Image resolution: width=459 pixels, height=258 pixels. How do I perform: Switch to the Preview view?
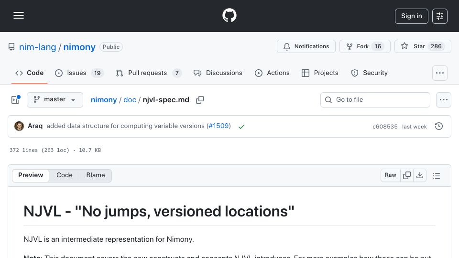pos(31,175)
